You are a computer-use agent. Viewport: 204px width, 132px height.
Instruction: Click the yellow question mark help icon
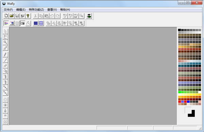tap(28, 16)
